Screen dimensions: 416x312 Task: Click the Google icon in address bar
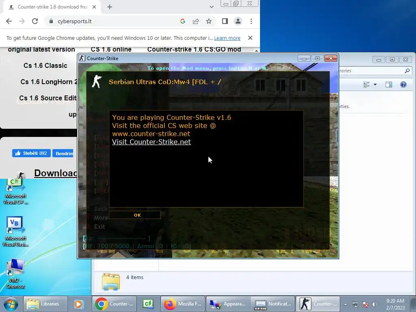click(x=182, y=21)
